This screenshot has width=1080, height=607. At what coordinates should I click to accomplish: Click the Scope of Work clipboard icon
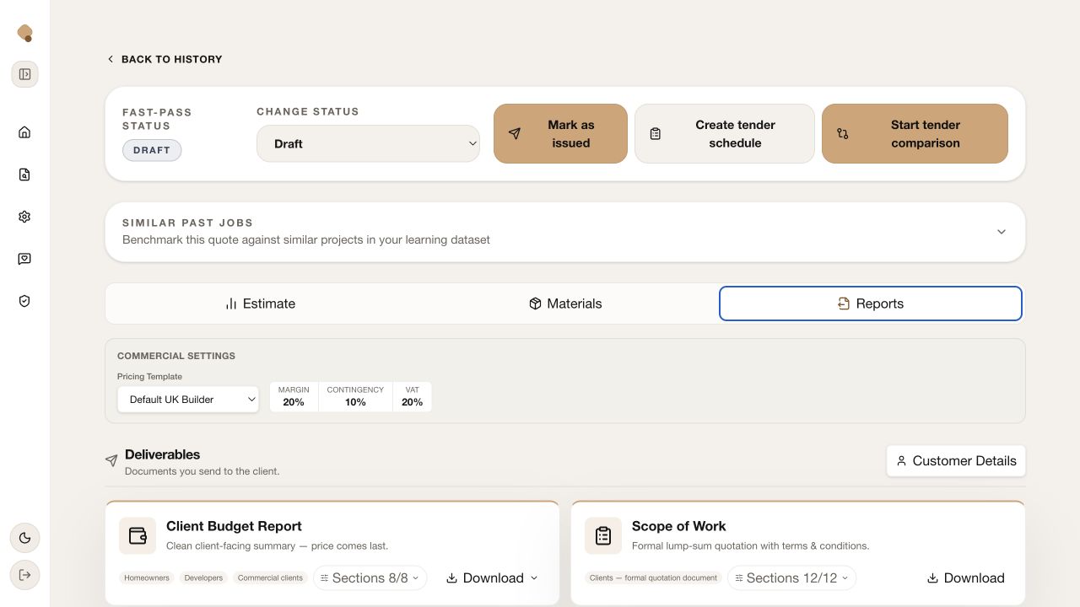tap(603, 535)
